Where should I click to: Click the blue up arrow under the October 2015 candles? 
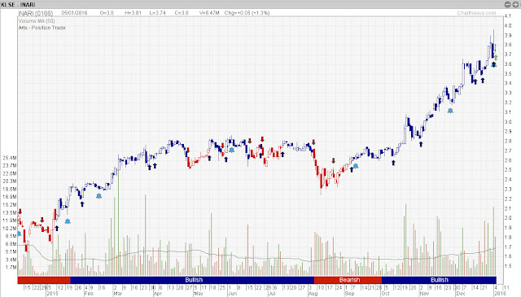tap(393, 163)
